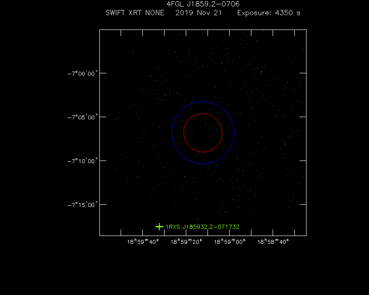Click the date 2019 Nov 21
This screenshot has width=369, height=295.
[x=198, y=13]
